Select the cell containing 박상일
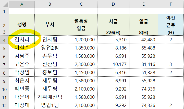Viewport: 184px width, 109px height. point(22,72)
